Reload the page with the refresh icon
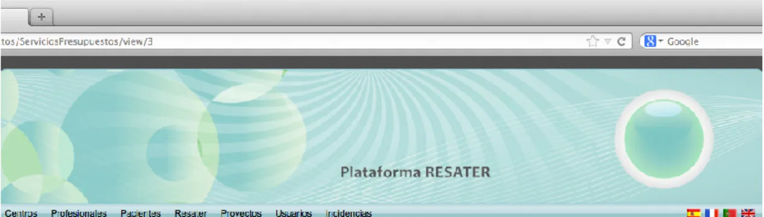The height and width of the screenshot is (217, 764). pos(621,42)
